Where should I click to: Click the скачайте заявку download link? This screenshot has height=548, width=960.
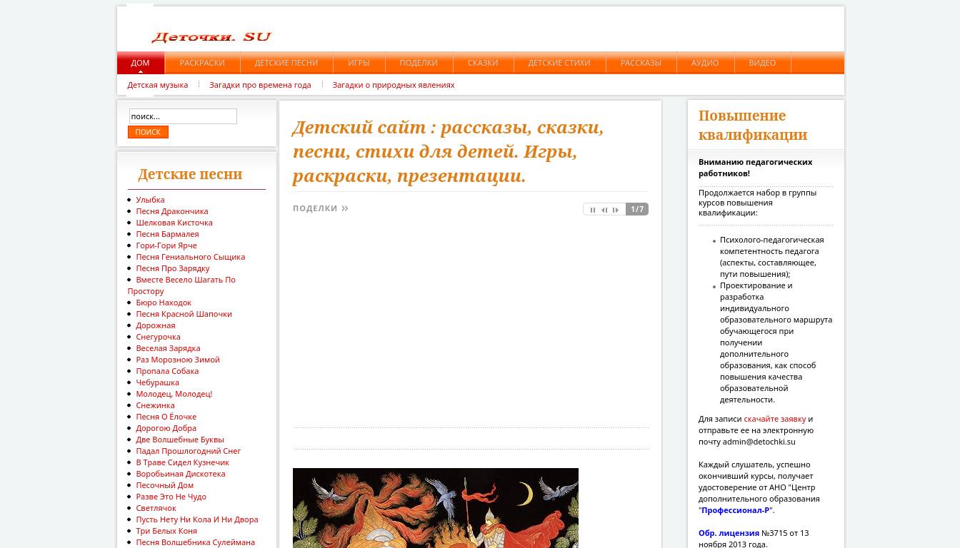(x=774, y=419)
